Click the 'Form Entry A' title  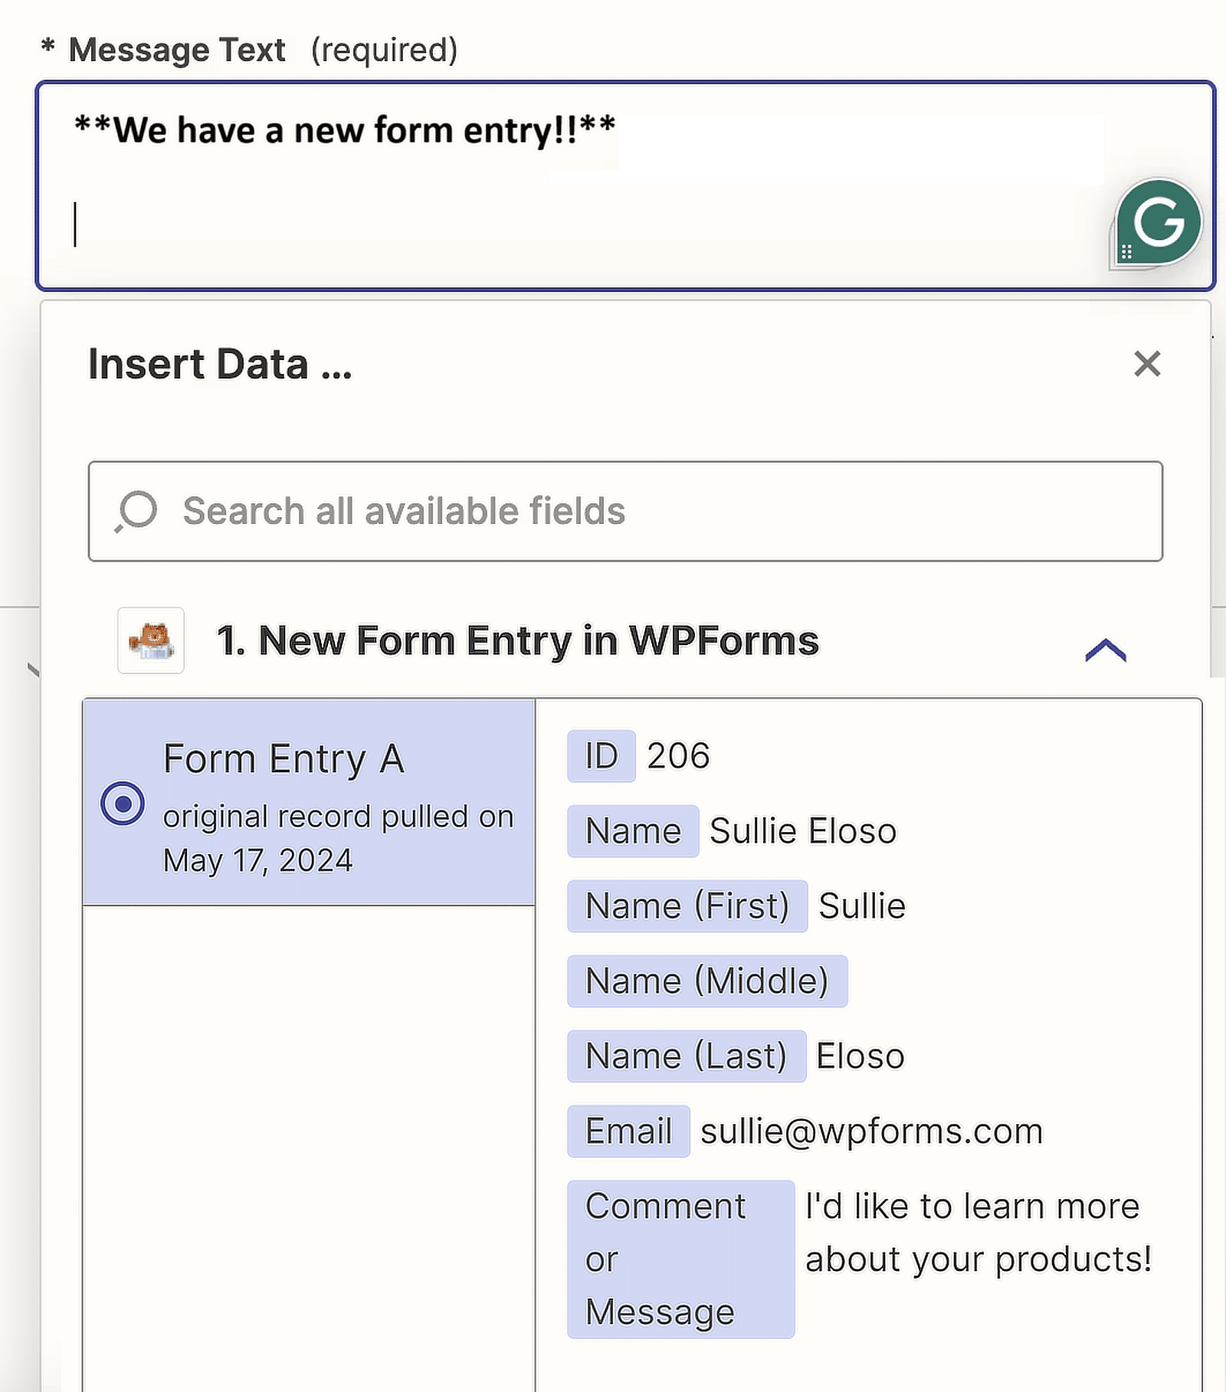(284, 758)
